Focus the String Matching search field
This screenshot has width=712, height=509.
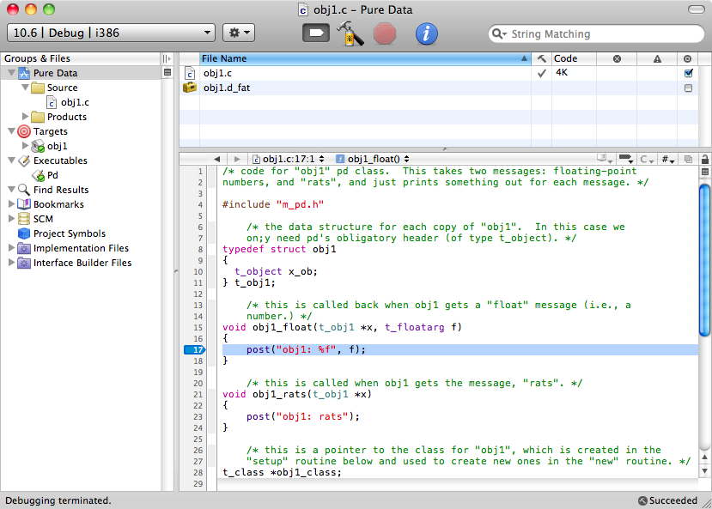596,34
